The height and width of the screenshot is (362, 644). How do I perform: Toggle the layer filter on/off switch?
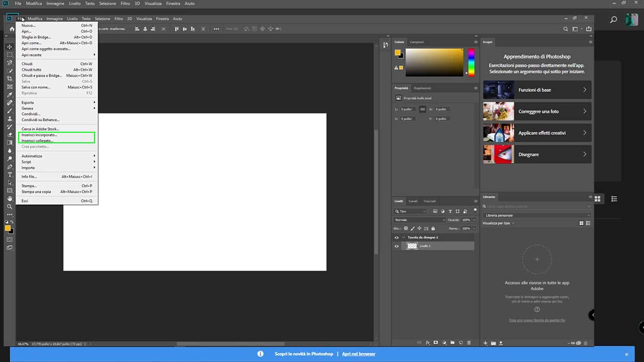475,210
